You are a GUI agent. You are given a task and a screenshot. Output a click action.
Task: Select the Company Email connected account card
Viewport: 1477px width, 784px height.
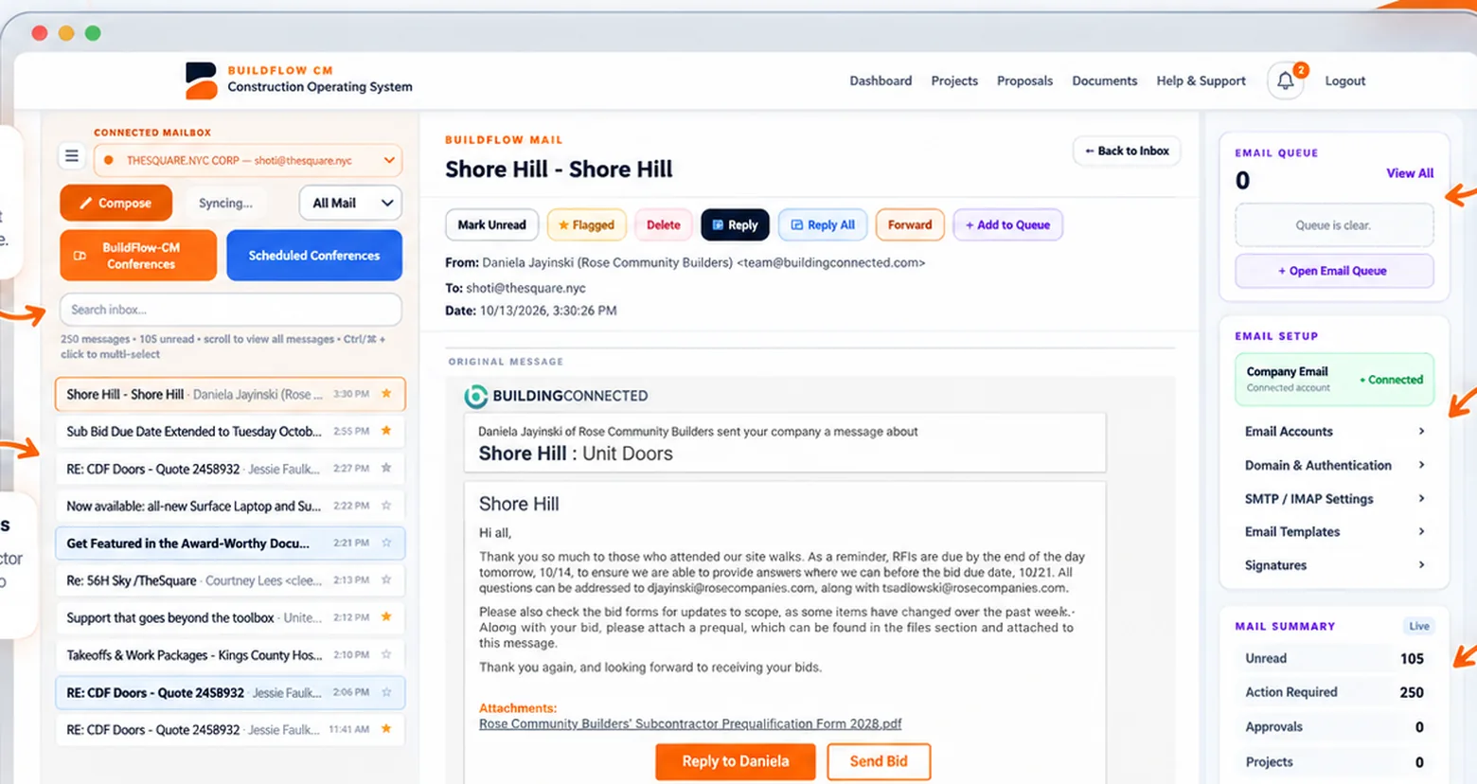click(x=1333, y=379)
